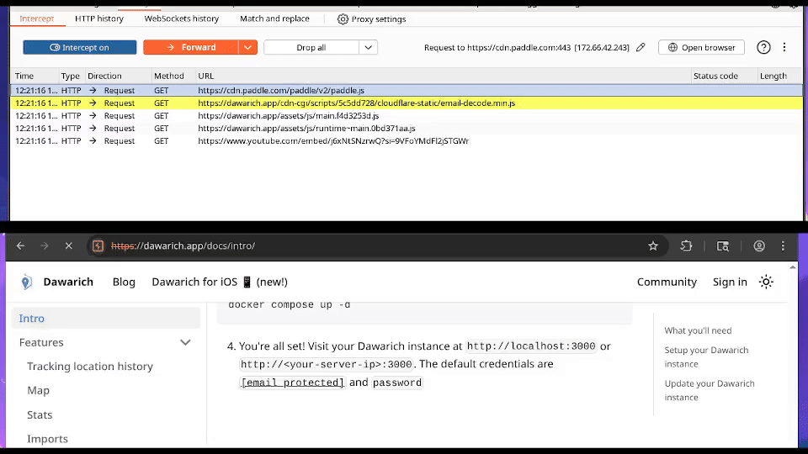Sort by Method column header
This screenshot has width=808, height=454.
point(169,76)
